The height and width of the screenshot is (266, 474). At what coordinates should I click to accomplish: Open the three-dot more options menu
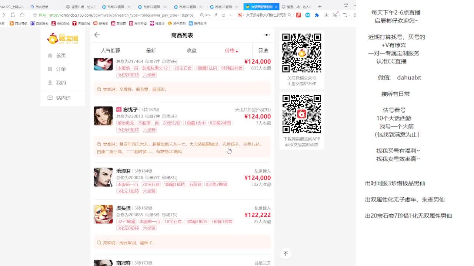pyautogui.click(x=267, y=35)
